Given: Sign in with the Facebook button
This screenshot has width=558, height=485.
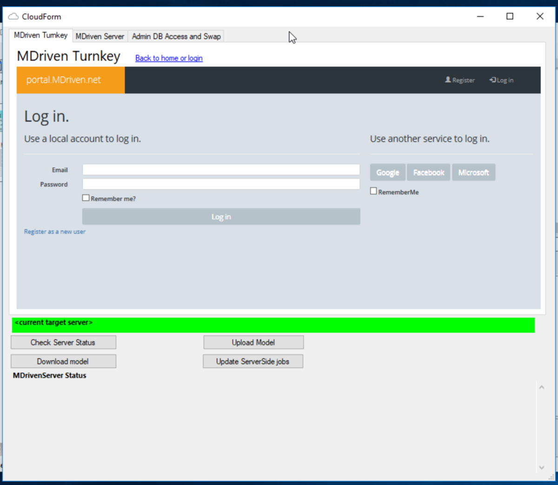Looking at the screenshot, I should [429, 172].
